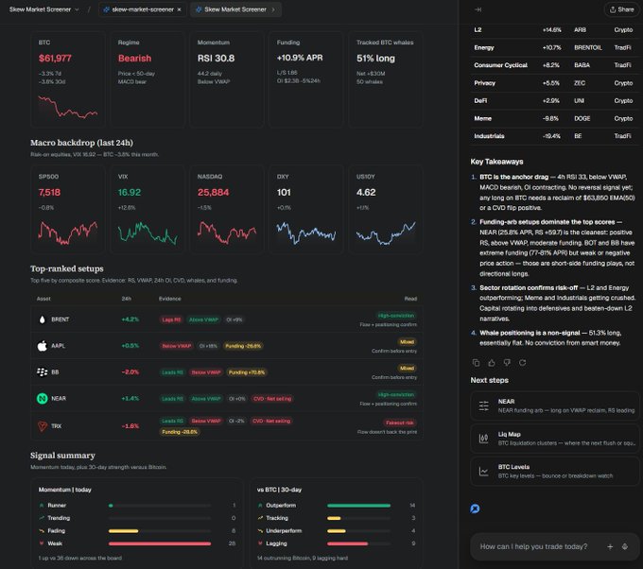This screenshot has width=643, height=569.
Task: Click the 'Fakeout risk' badge on TRX row
Action: tap(399, 422)
